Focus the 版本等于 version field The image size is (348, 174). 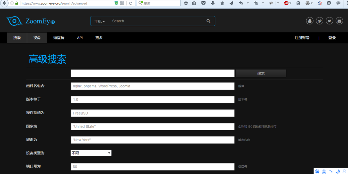click(152, 100)
